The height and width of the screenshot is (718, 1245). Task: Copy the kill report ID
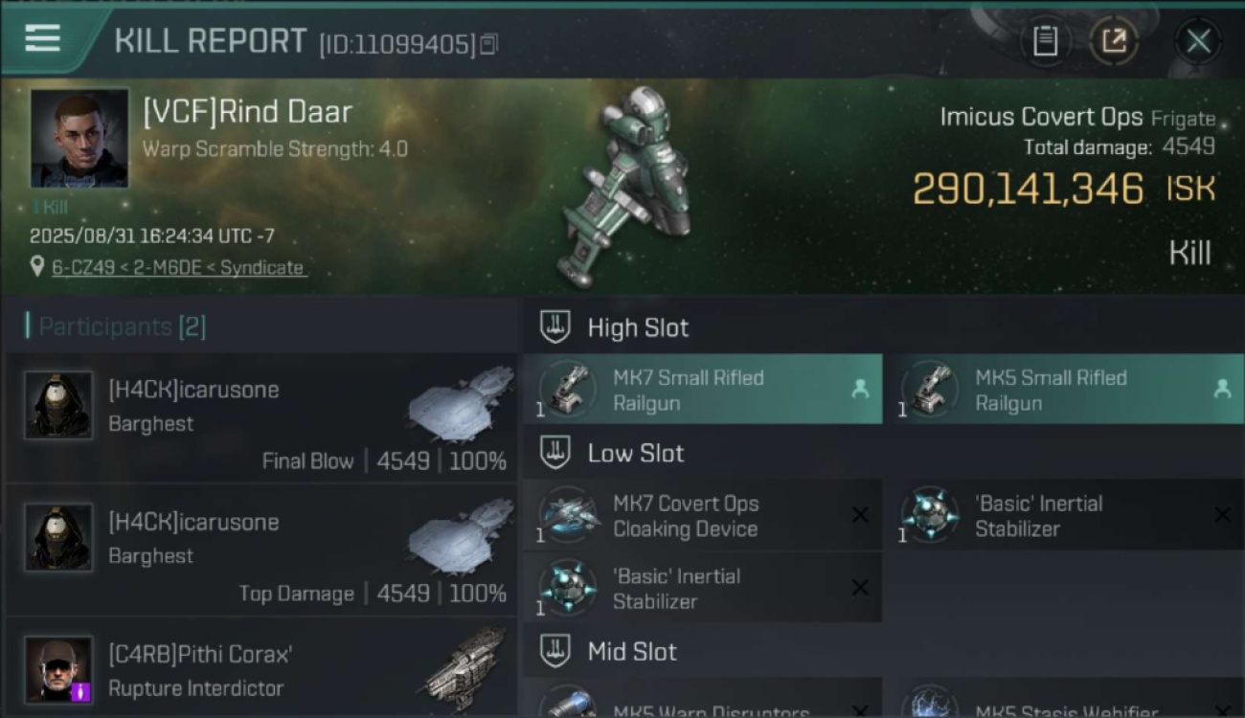pos(488,44)
